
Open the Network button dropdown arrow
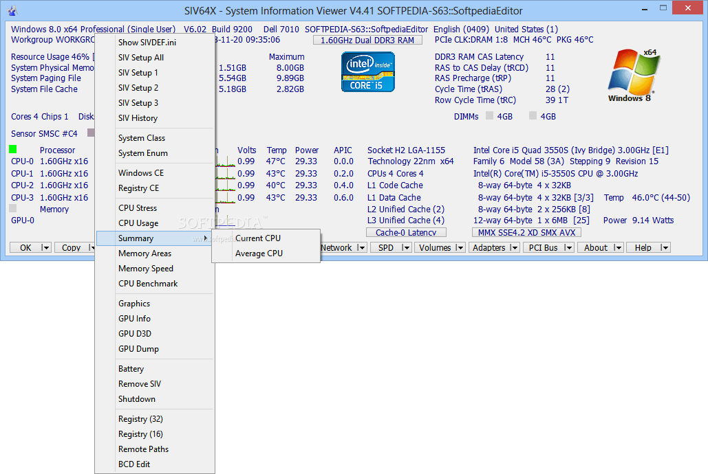tap(361, 247)
